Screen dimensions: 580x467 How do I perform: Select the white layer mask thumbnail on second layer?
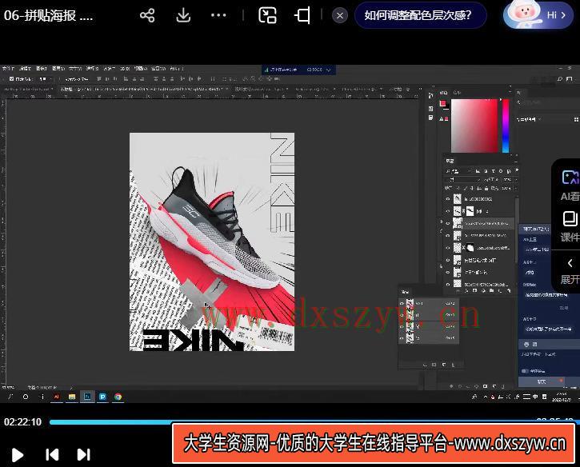click(x=470, y=211)
